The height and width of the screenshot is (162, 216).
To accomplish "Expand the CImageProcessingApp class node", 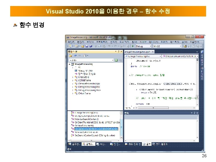I will pos(73,84).
